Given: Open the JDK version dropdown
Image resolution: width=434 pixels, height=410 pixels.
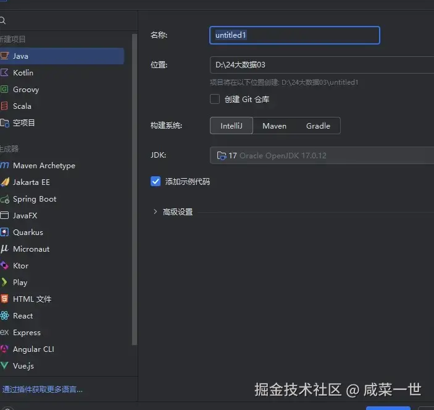Looking at the screenshot, I should pos(322,155).
